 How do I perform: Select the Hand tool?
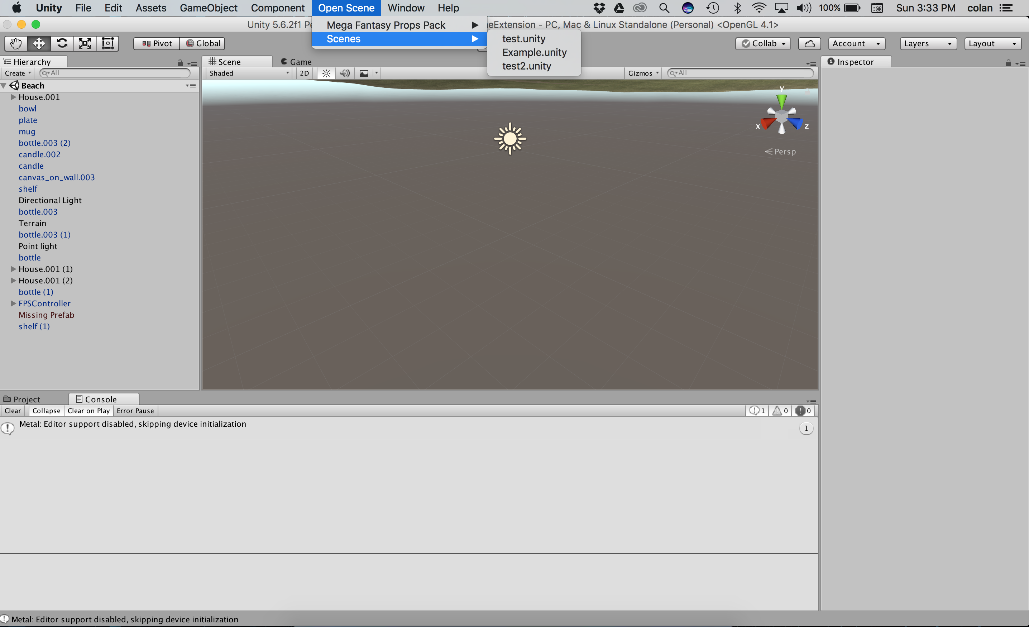[16, 43]
